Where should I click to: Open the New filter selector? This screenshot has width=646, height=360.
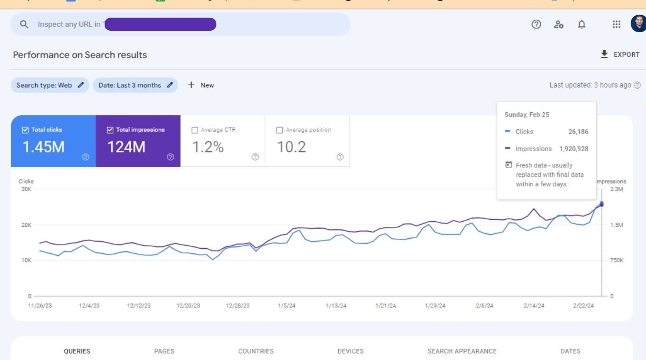point(200,85)
